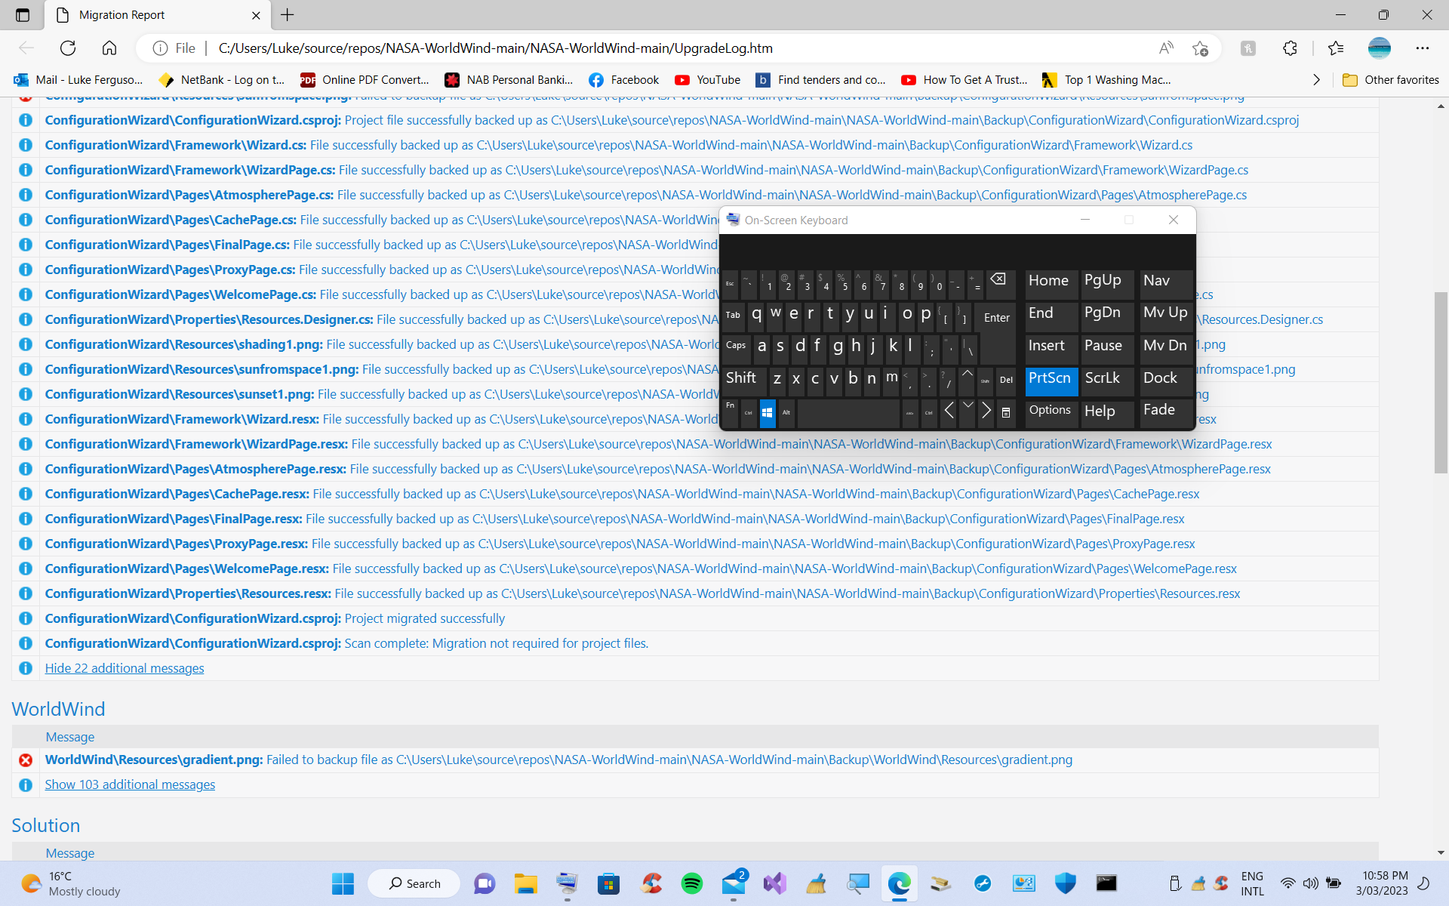The width and height of the screenshot is (1449, 906).
Task: Open File Explorer from the taskbar
Action: tap(525, 883)
